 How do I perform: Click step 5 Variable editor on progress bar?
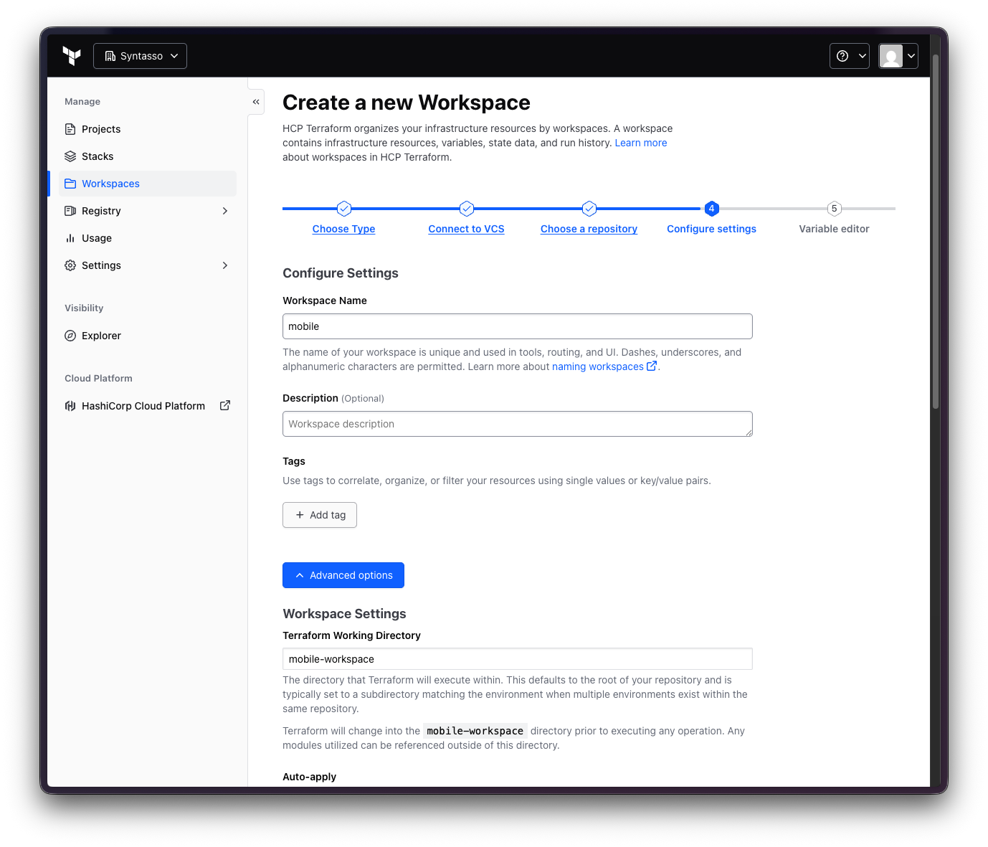coord(834,208)
